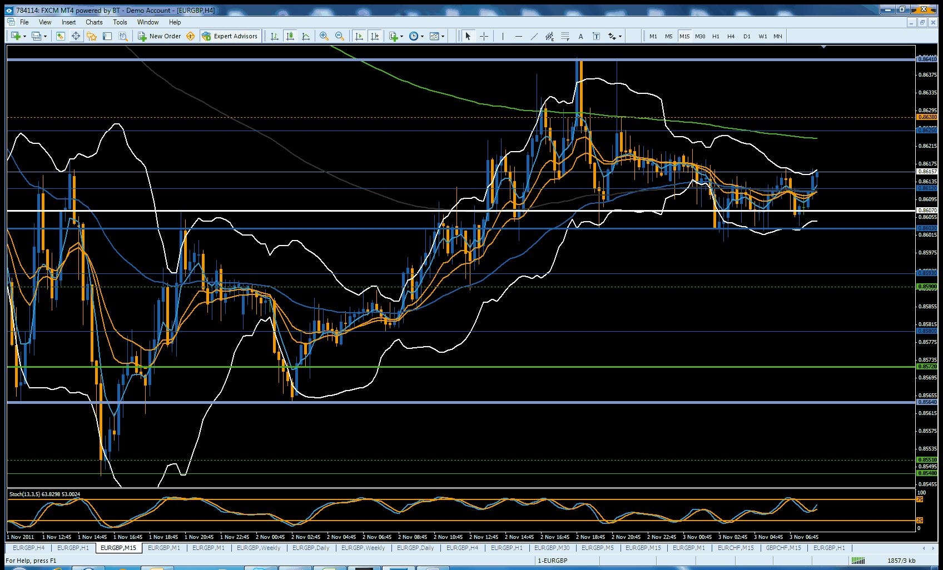
Task: Click the New Order button
Action: pos(160,36)
